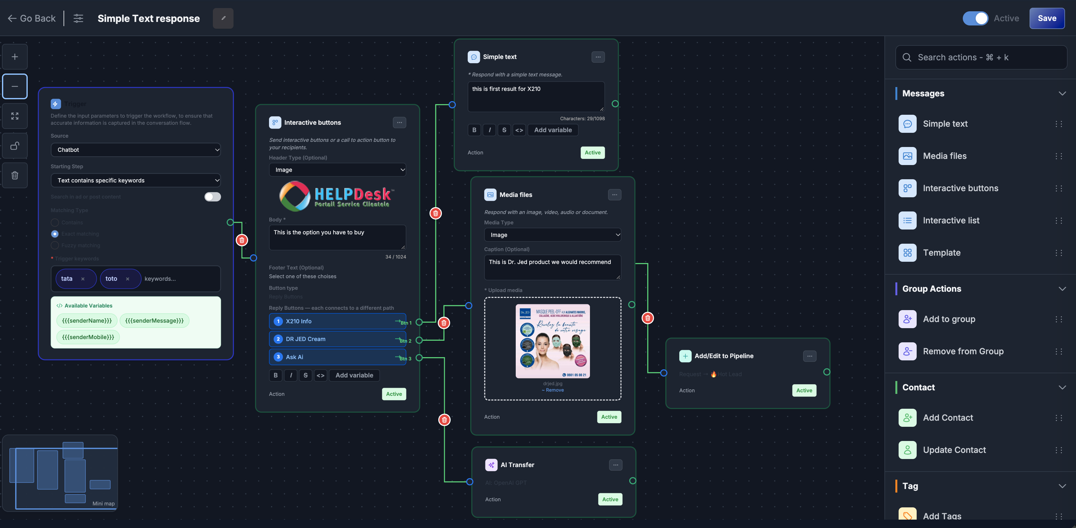The height and width of the screenshot is (528, 1076).
Task: Select the Simple text action in sidebar
Action: (x=980, y=124)
